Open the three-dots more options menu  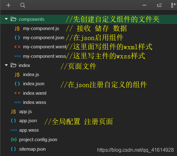pyautogui.click(x=144, y=5)
